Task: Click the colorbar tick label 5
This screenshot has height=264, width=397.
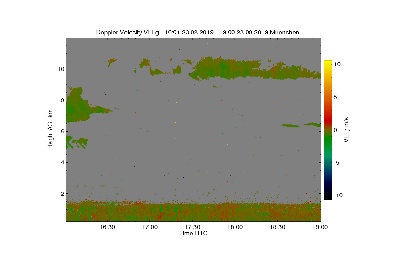Action: pyautogui.click(x=335, y=97)
